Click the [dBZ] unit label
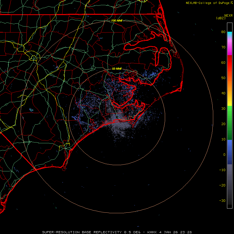The width and height of the screenshot is (234, 234). 221,18
